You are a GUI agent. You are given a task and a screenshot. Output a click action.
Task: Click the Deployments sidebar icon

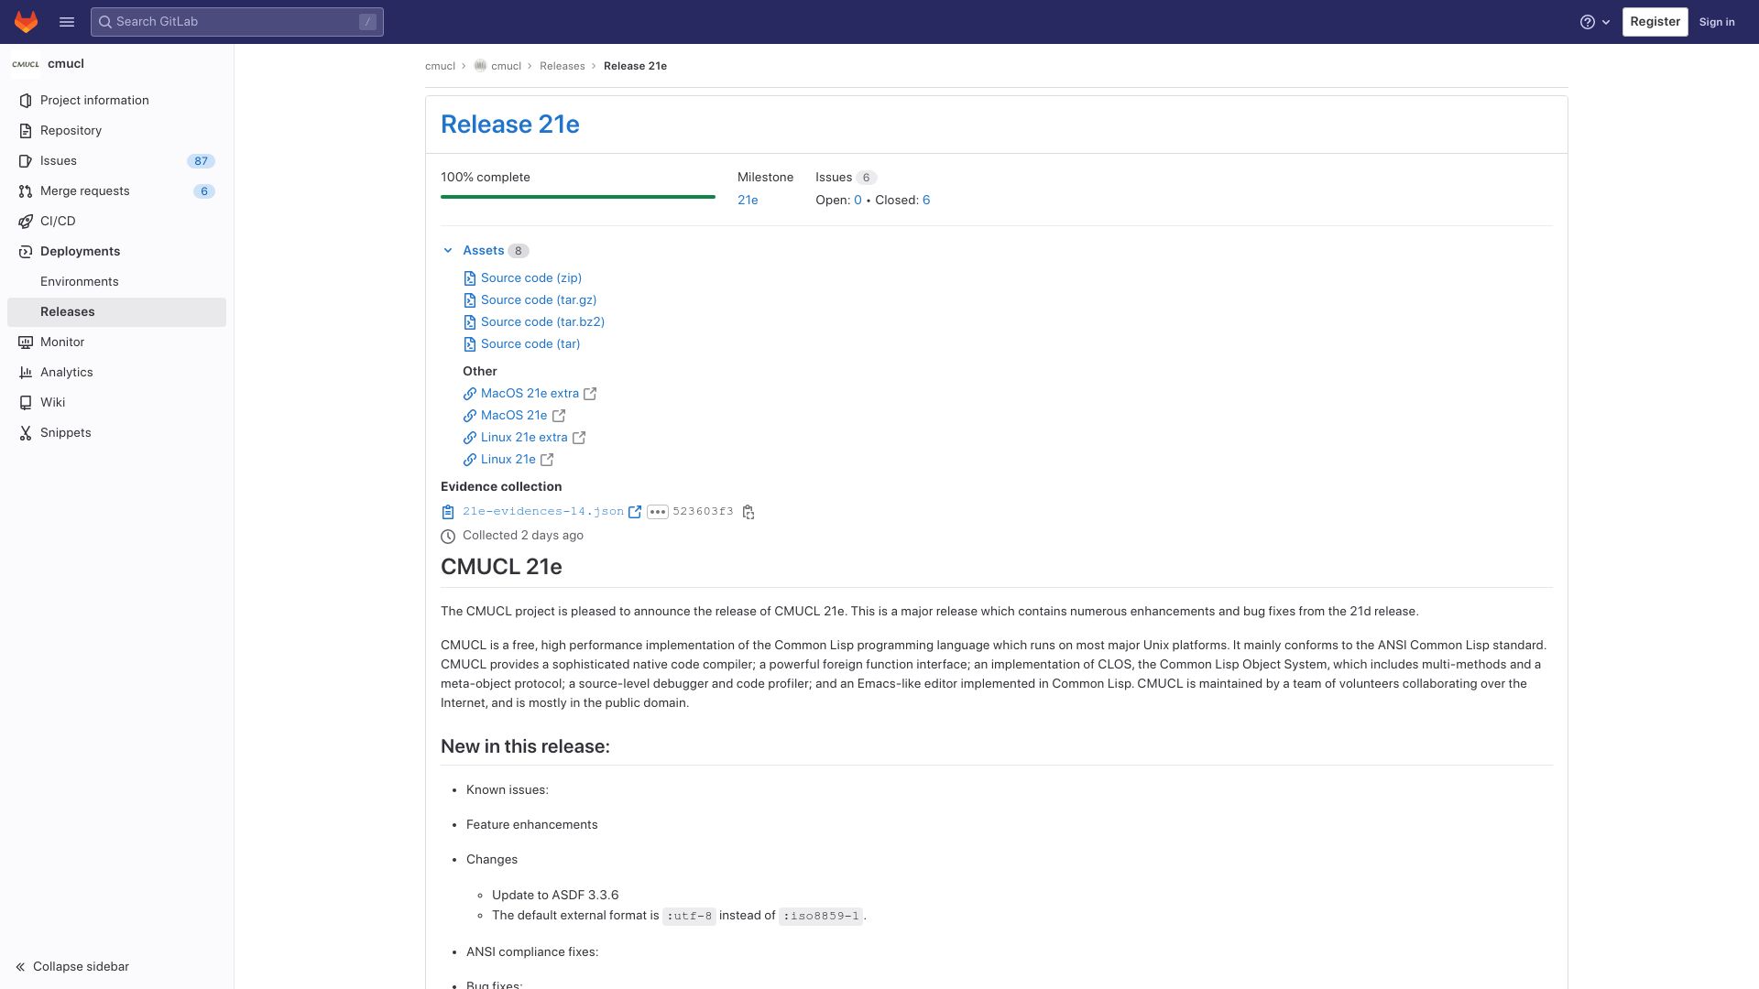(26, 252)
